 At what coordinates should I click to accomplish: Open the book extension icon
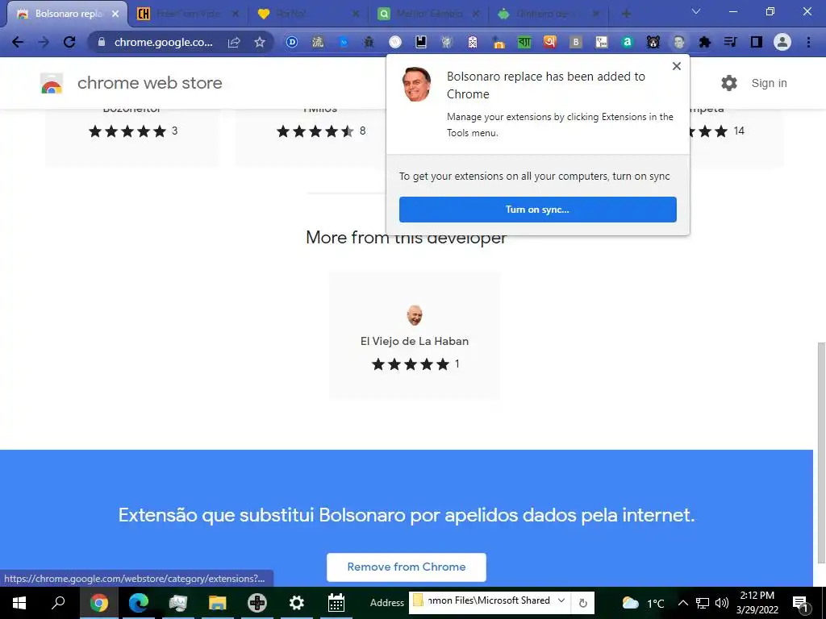[x=421, y=42]
